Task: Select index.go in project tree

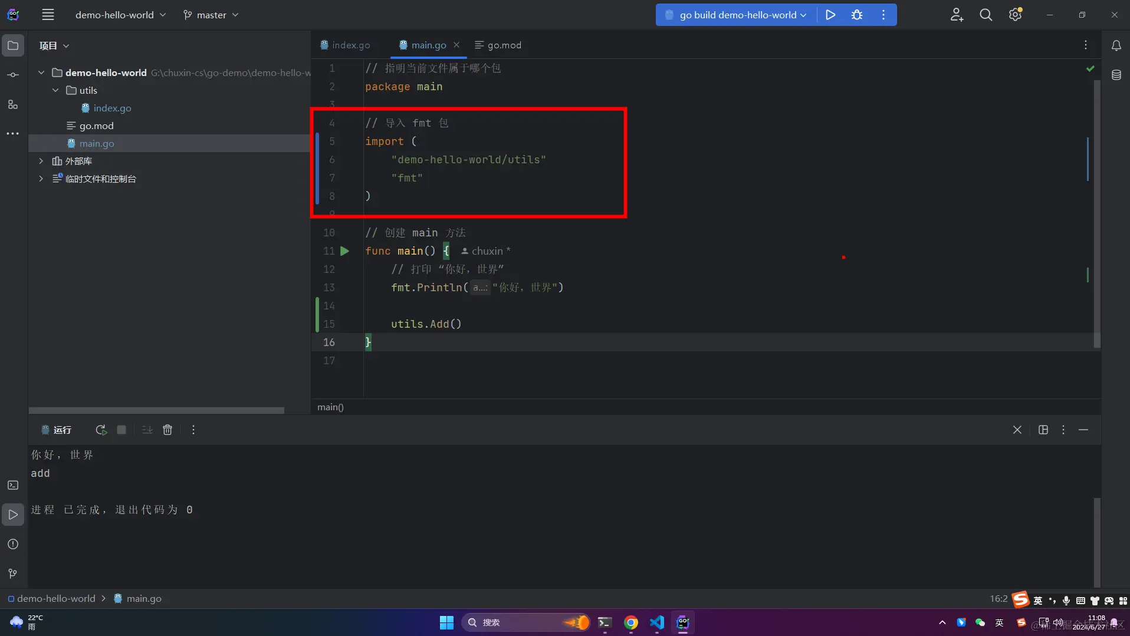Action: (x=112, y=108)
